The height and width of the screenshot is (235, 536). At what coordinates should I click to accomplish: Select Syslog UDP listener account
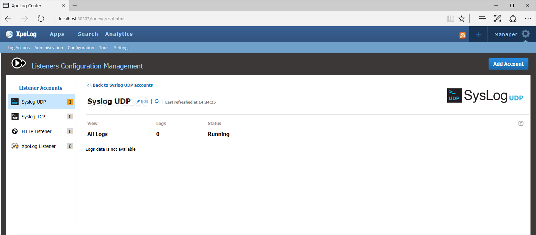point(41,102)
